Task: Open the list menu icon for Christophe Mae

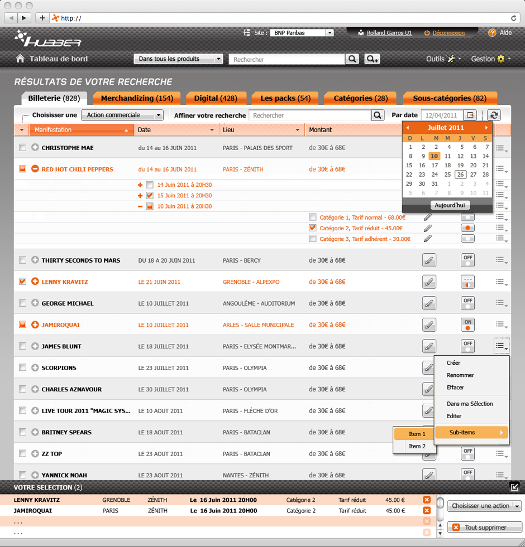Action: [502, 148]
